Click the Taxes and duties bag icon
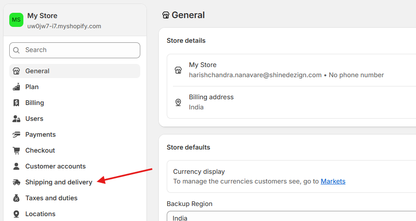This screenshot has width=416, height=221. (16, 198)
